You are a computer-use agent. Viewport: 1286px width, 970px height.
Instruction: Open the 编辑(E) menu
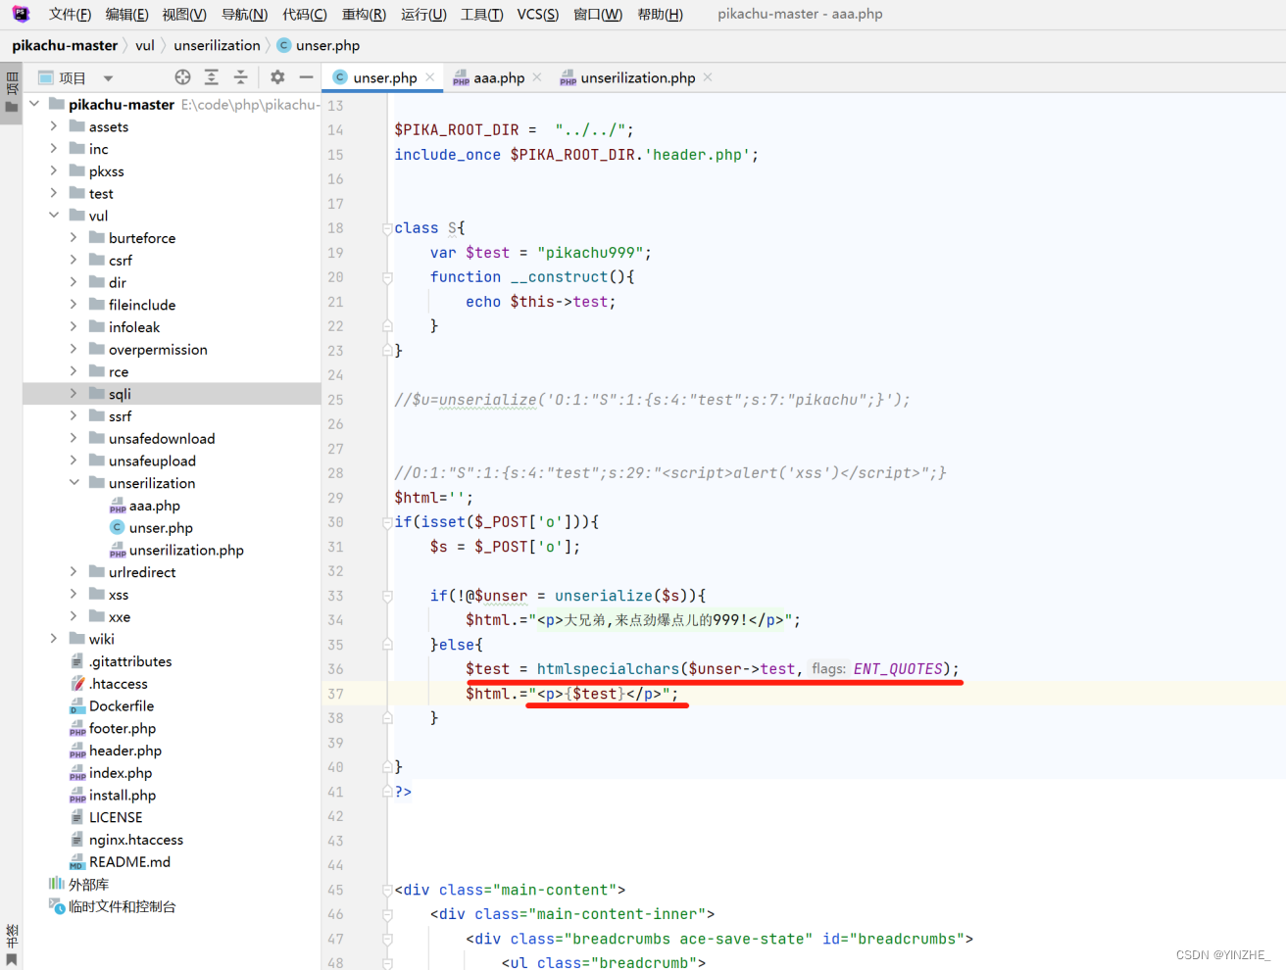pyautogui.click(x=126, y=15)
